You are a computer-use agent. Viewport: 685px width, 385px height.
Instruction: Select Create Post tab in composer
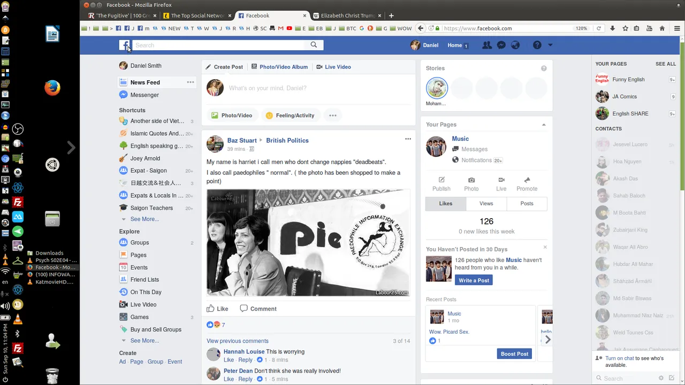coord(224,67)
